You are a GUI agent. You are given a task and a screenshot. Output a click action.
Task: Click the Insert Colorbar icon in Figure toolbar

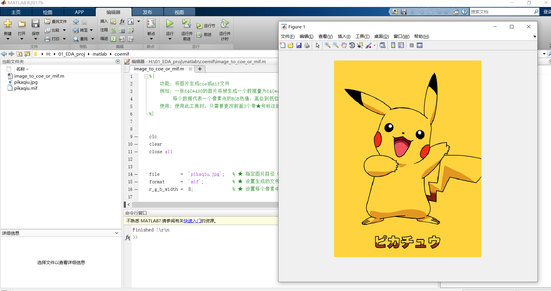coord(393,45)
